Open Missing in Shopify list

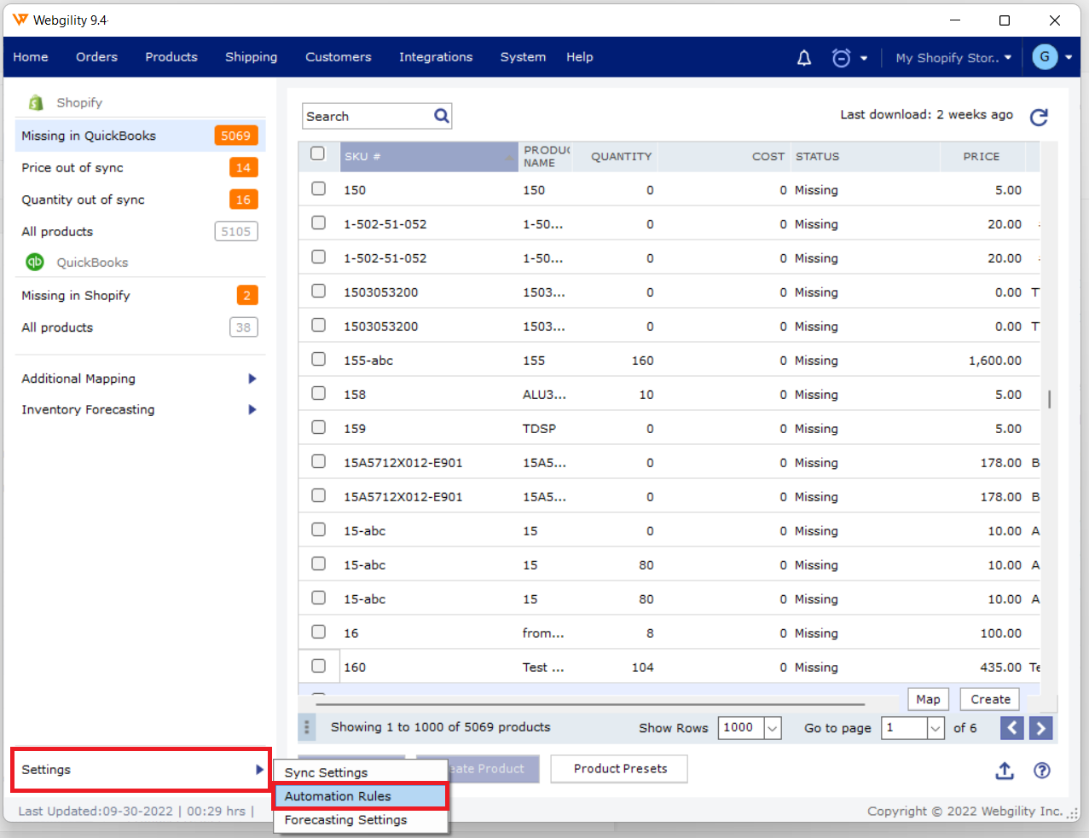[x=140, y=296]
